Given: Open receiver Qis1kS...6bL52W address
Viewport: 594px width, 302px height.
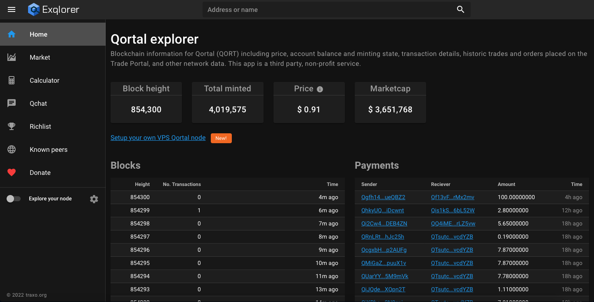Looking at the screenshot, I should (x=453, y=210).
